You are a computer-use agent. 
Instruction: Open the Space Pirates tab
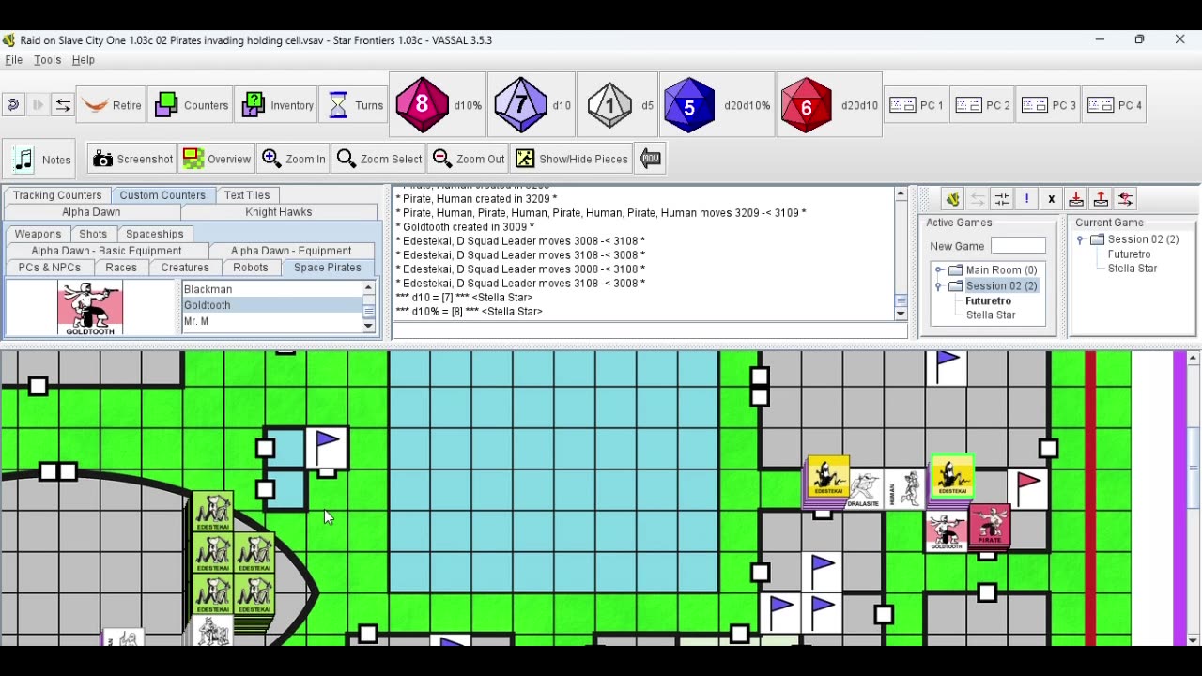(x=328, y=268)
